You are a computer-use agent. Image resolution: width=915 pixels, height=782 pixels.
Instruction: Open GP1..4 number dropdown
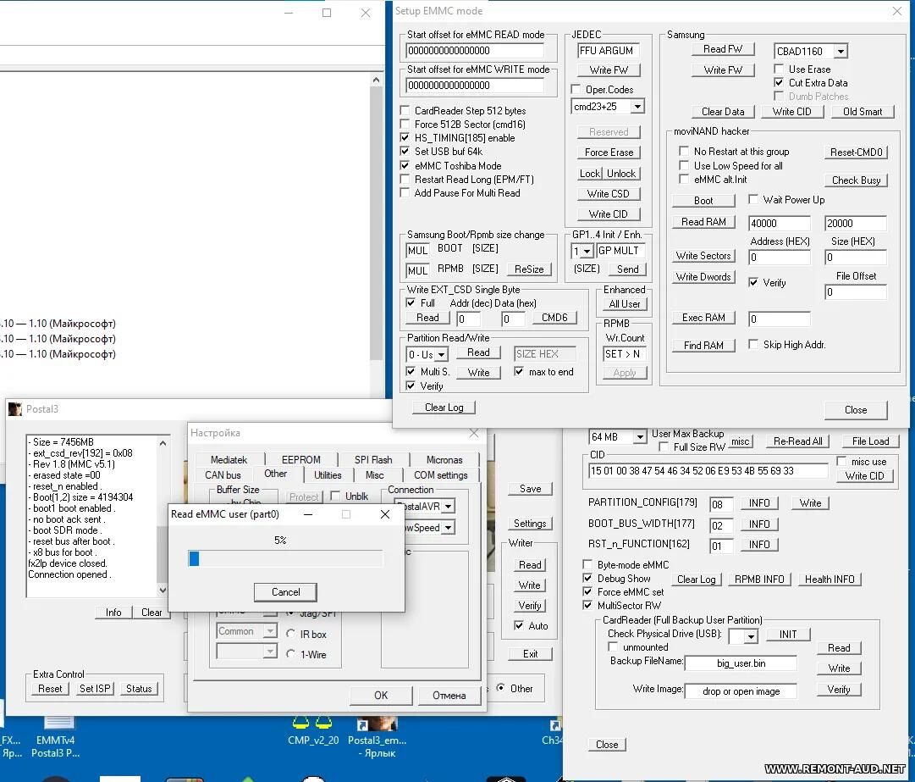pos(587,251)
